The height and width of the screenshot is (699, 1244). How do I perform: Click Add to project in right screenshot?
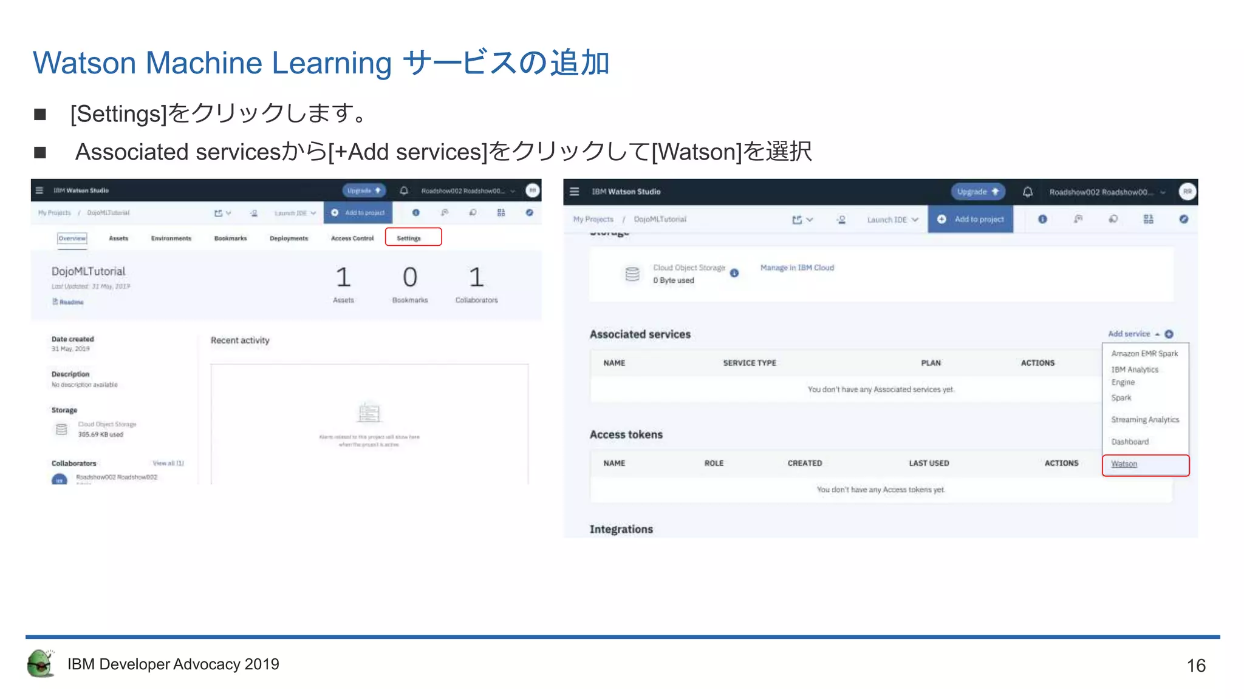click(x=971, y=219)
